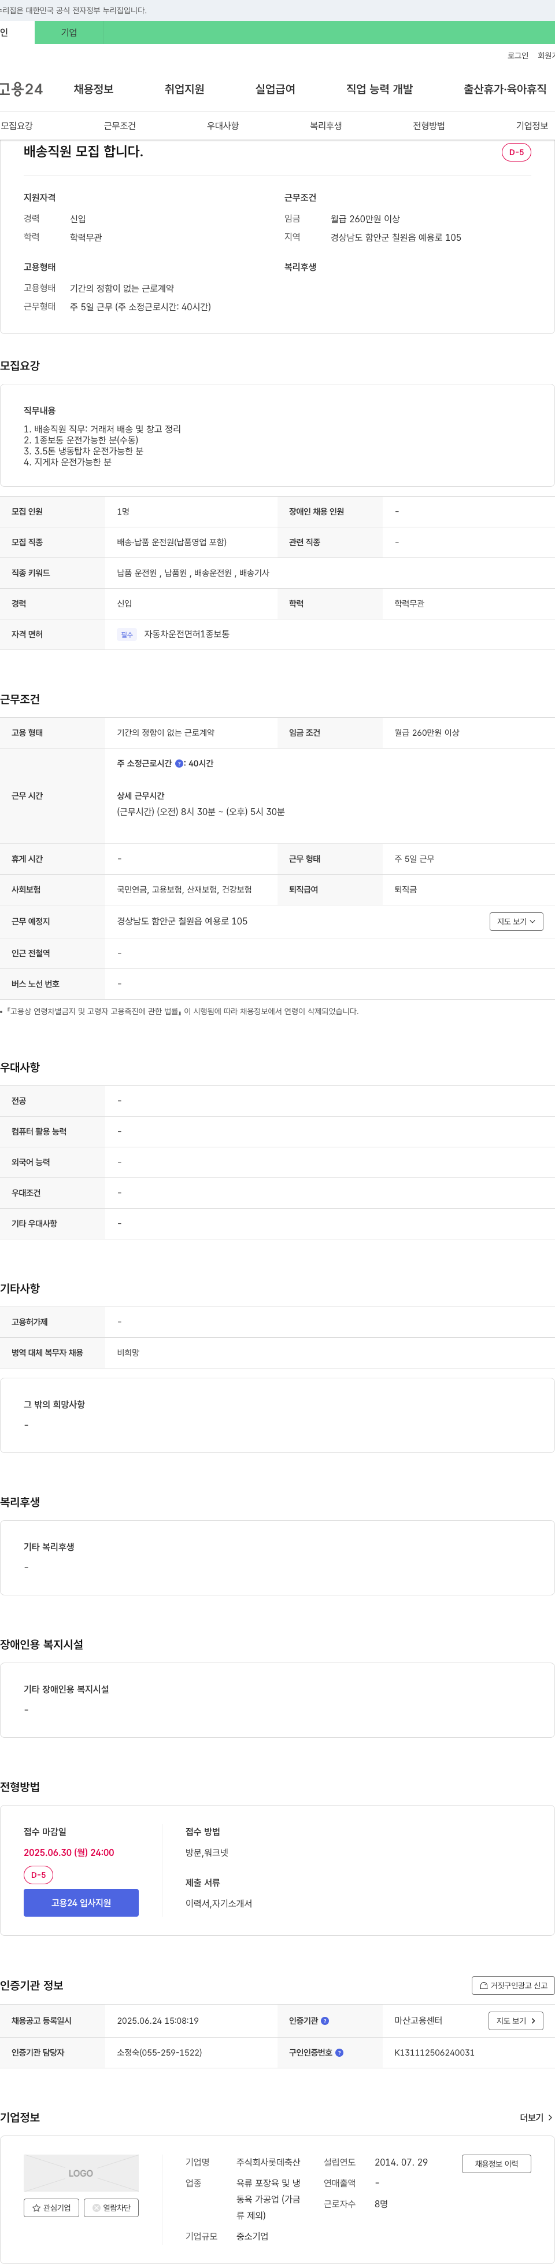The image size is (555, 2264).
Task: Open the 출산휴가·육아휴직 menu
Action: pos(505,89)
